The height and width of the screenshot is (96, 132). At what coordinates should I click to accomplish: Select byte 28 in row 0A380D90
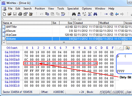[48, 56]
